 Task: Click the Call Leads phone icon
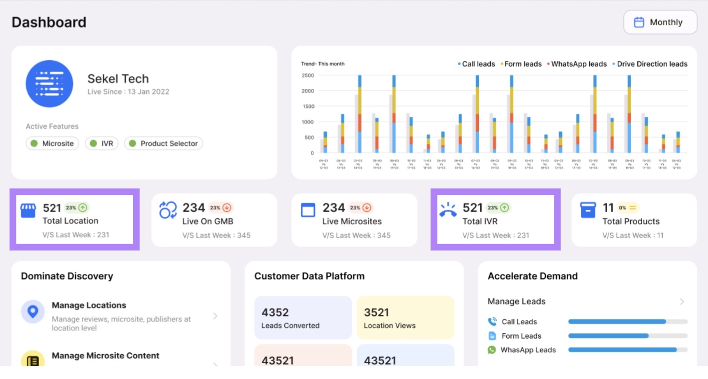pos(492,322)
